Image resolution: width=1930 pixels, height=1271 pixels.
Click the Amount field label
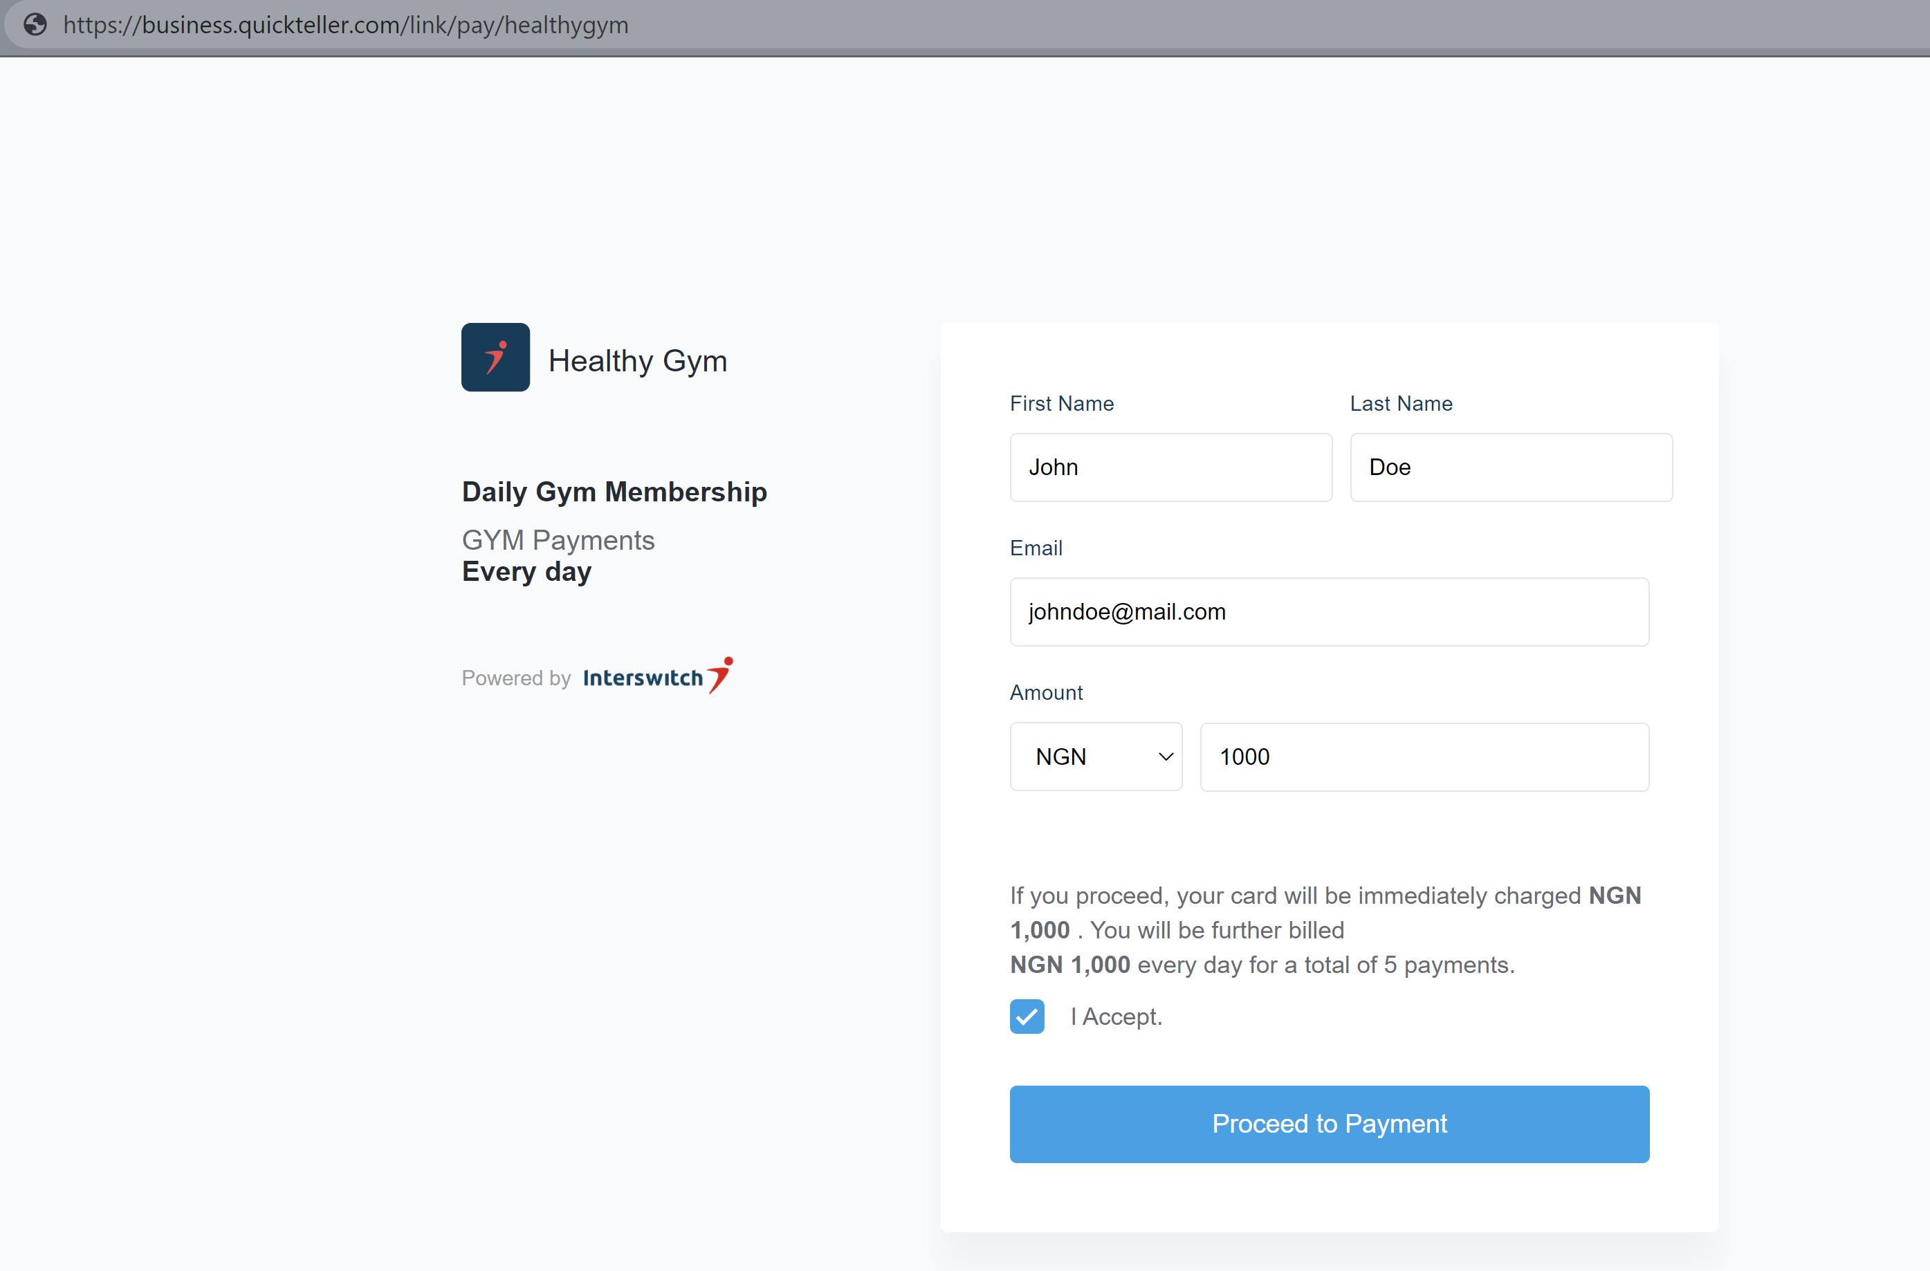(1045, 692)
